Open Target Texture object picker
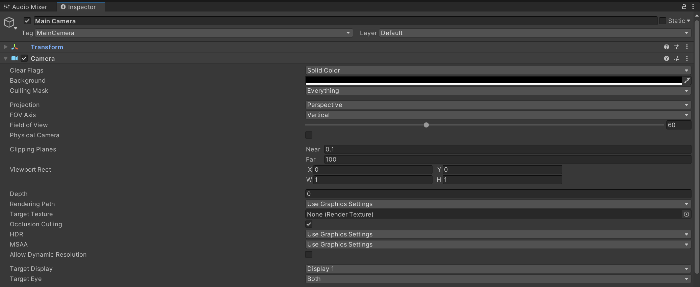The image size is (700, 287). pos(686,214)
